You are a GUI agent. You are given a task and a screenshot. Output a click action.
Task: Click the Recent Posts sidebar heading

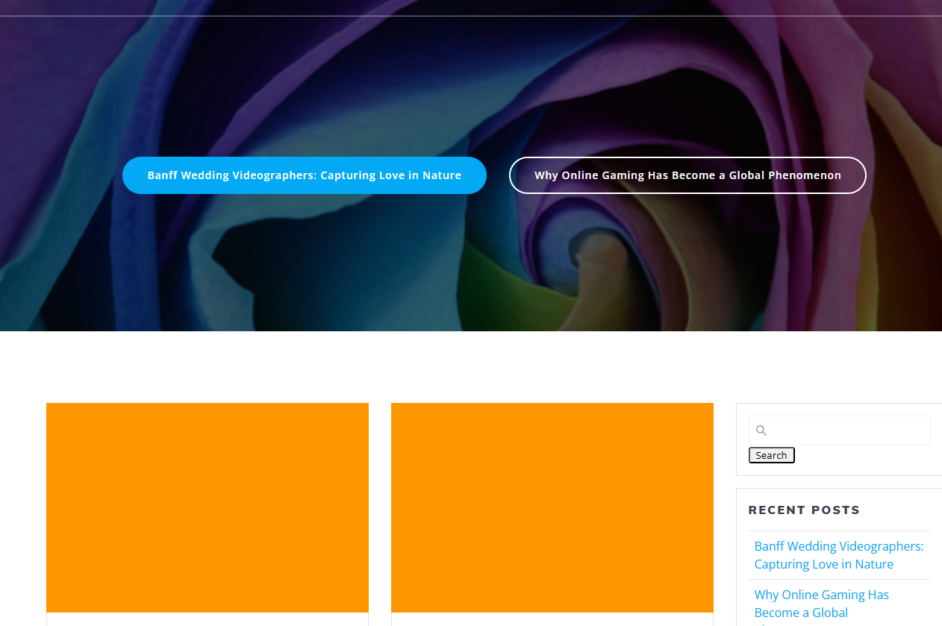pos(805,510)
